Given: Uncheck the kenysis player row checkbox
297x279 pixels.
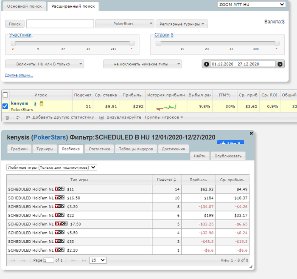Looking at the screenshot, I should click(5, 106).
